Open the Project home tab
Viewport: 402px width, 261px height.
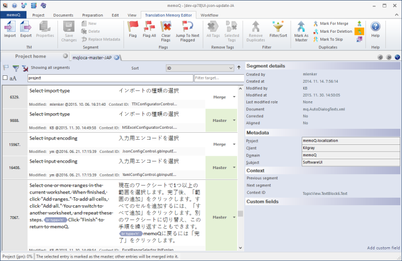click(x=30, y=56)
